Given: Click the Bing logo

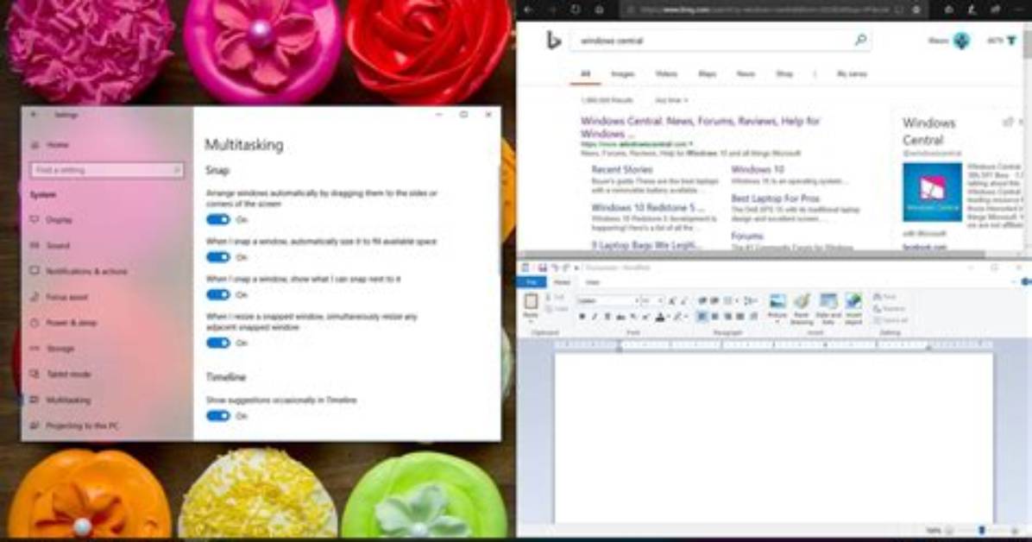Looking at the screenshot, I should coord(553,41).
